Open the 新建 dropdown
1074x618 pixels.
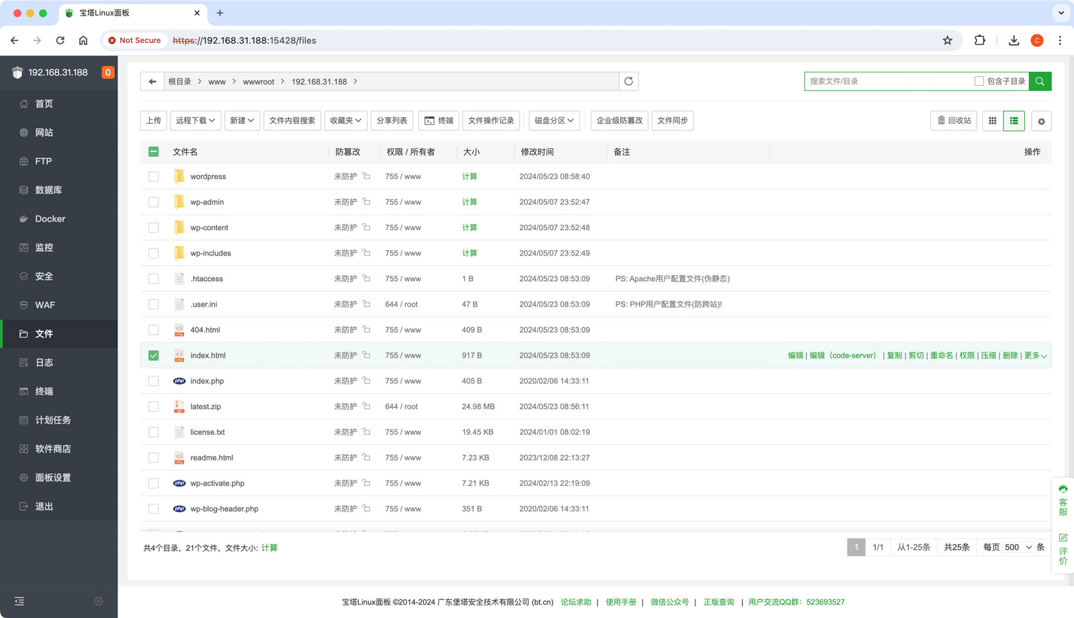click(x=242, y=121)
